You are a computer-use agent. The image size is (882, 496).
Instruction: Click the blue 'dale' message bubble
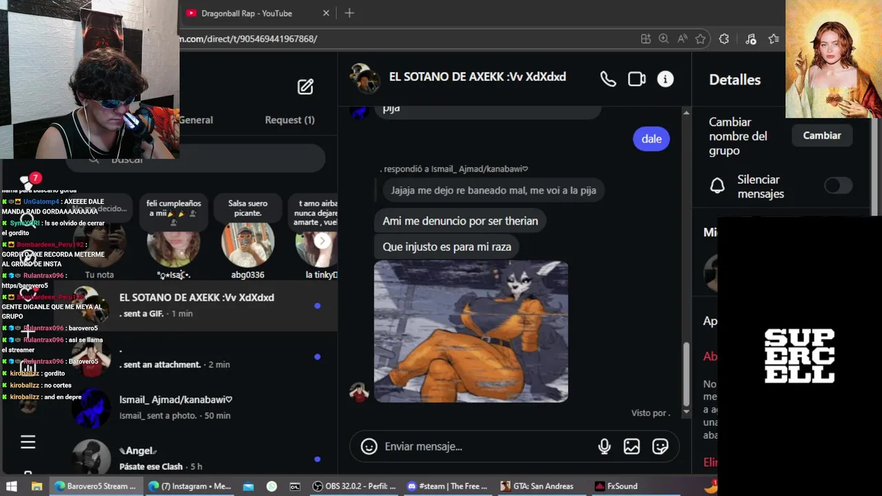[651, 138]
